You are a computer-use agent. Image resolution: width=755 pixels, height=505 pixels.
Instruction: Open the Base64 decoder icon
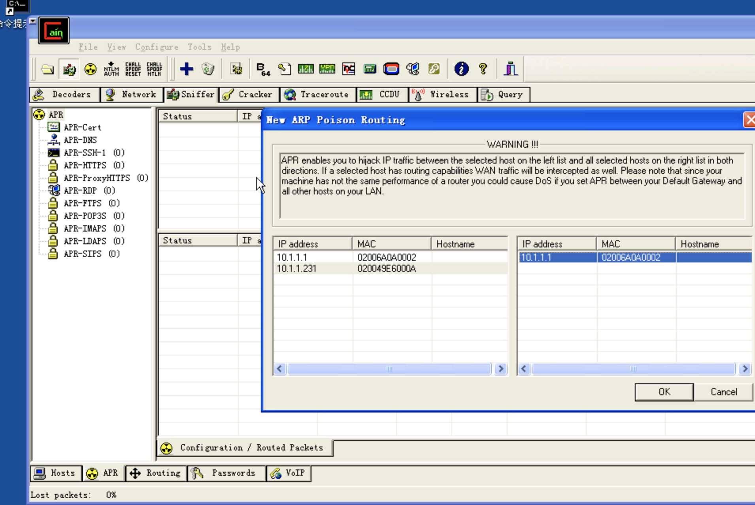(263, 69)
